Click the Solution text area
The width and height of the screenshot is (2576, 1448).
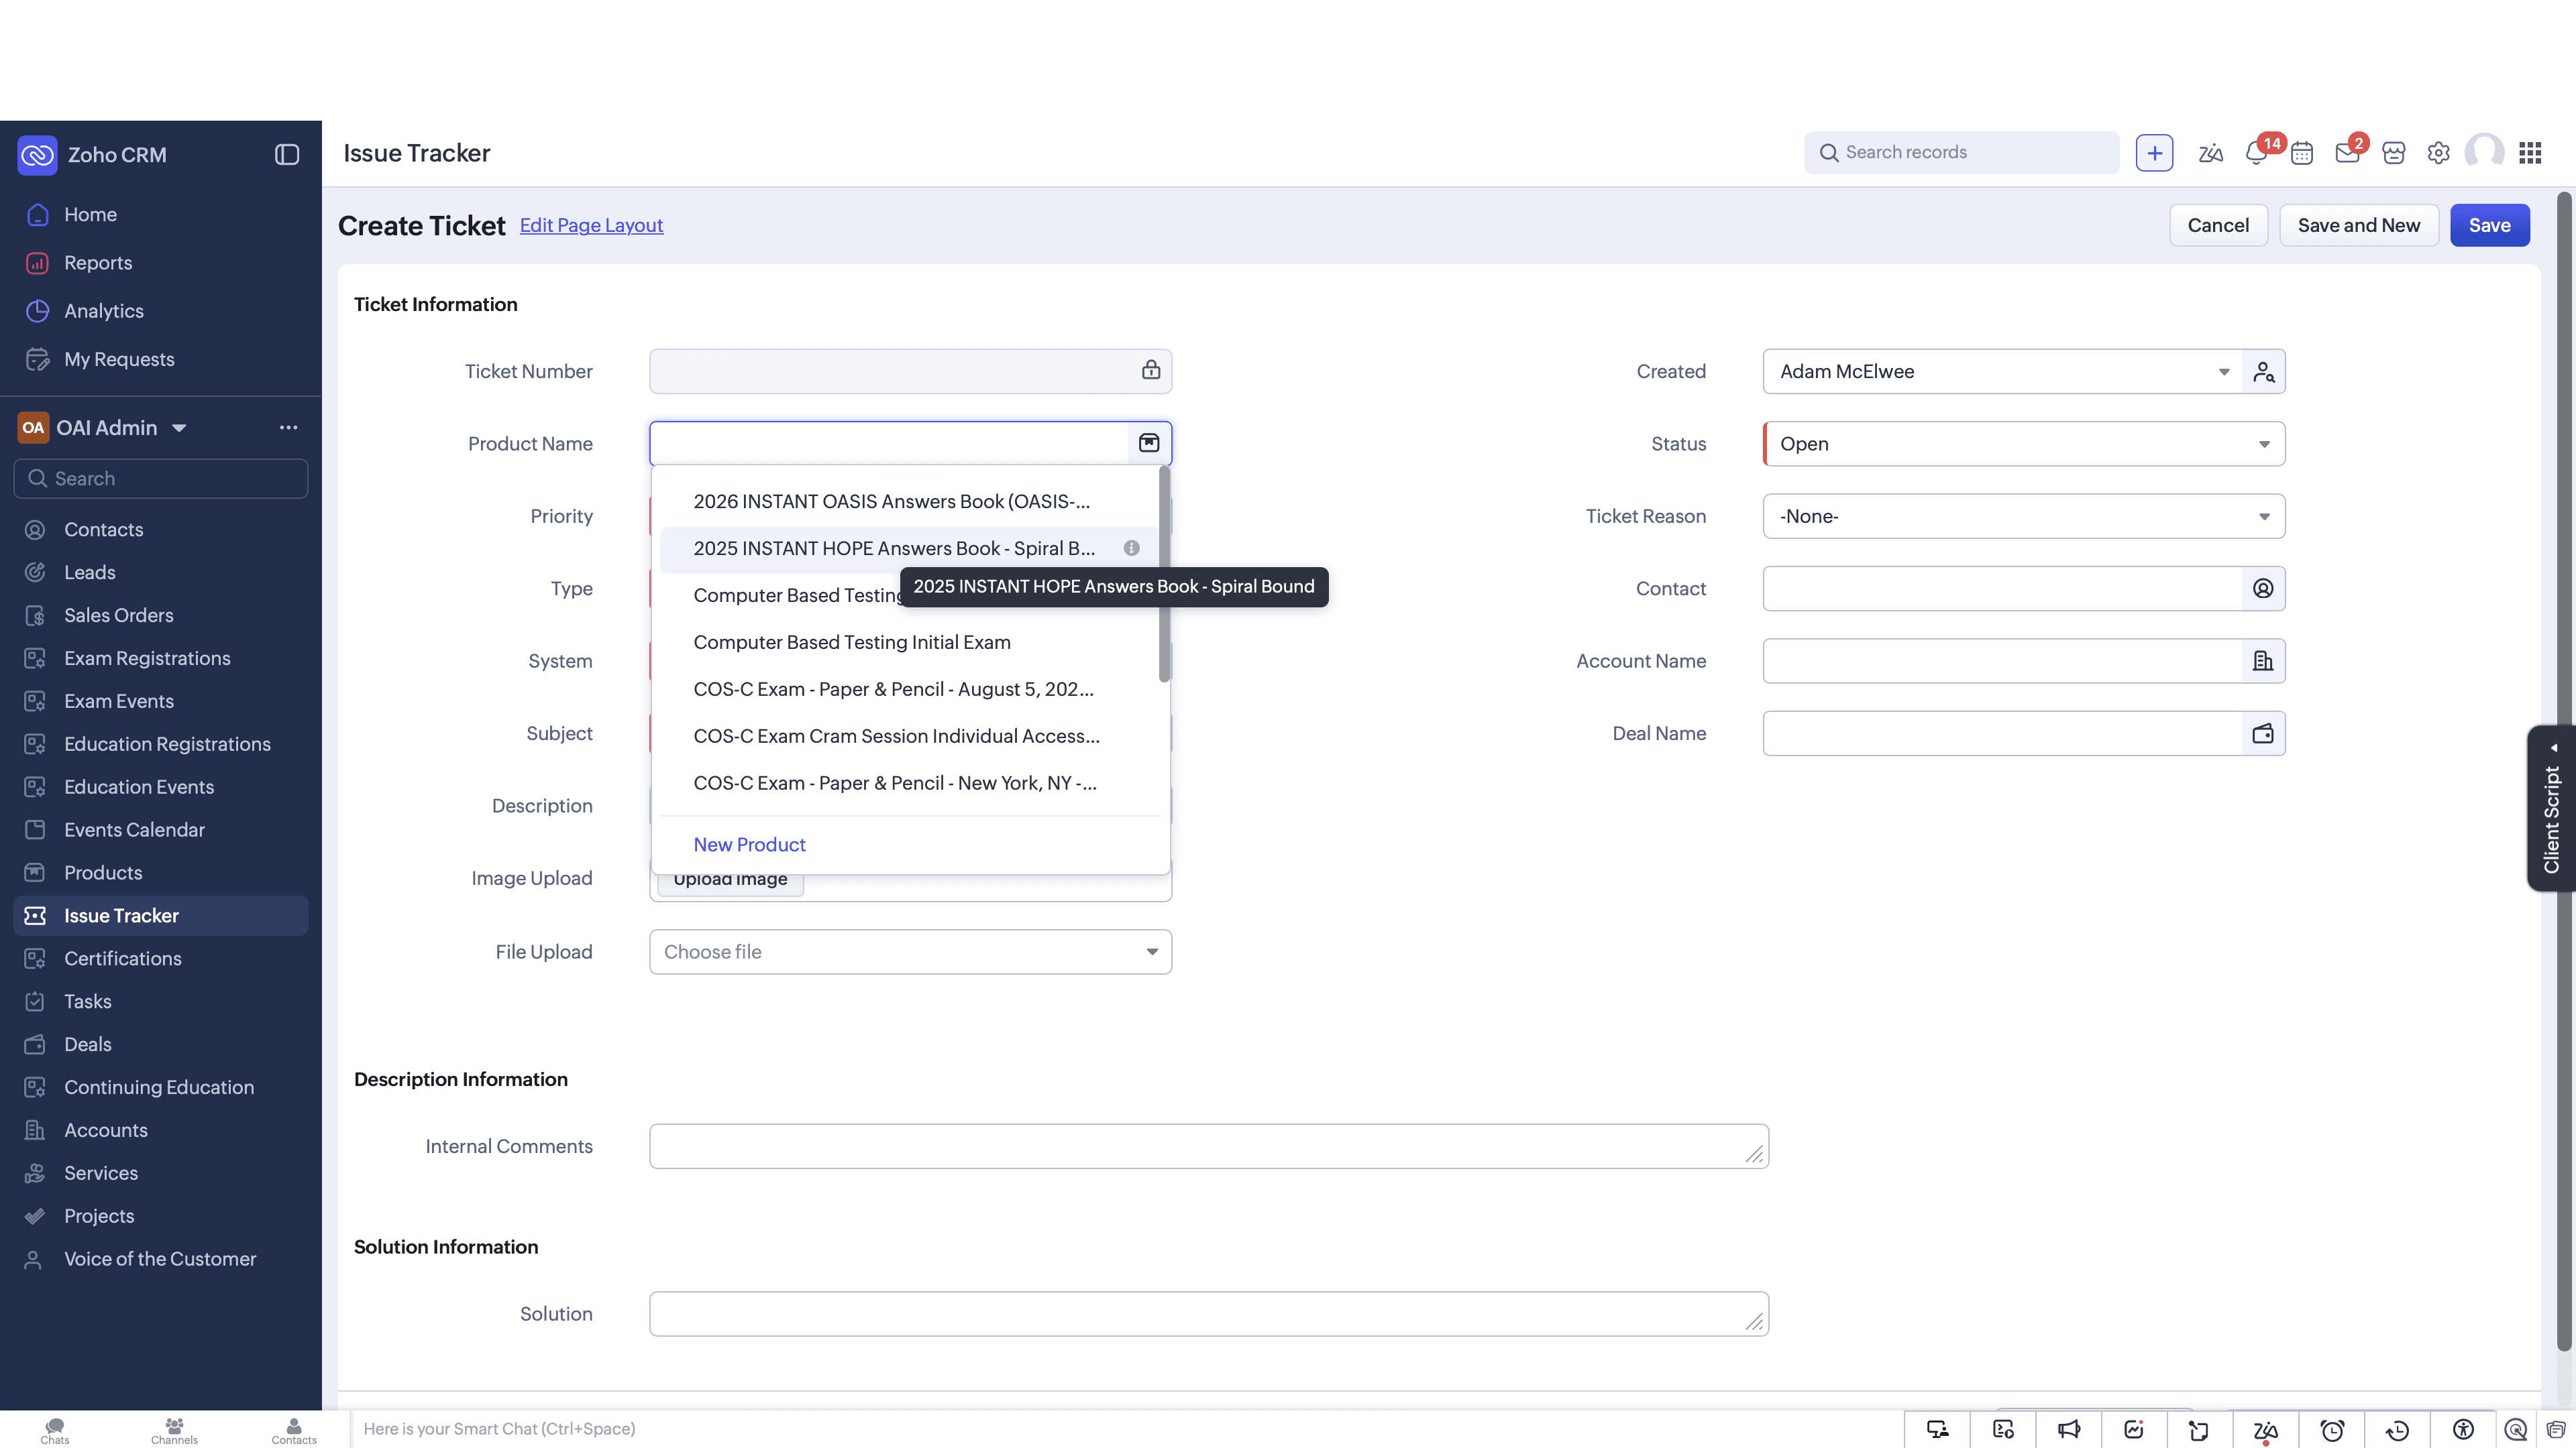point(1209,1314)
